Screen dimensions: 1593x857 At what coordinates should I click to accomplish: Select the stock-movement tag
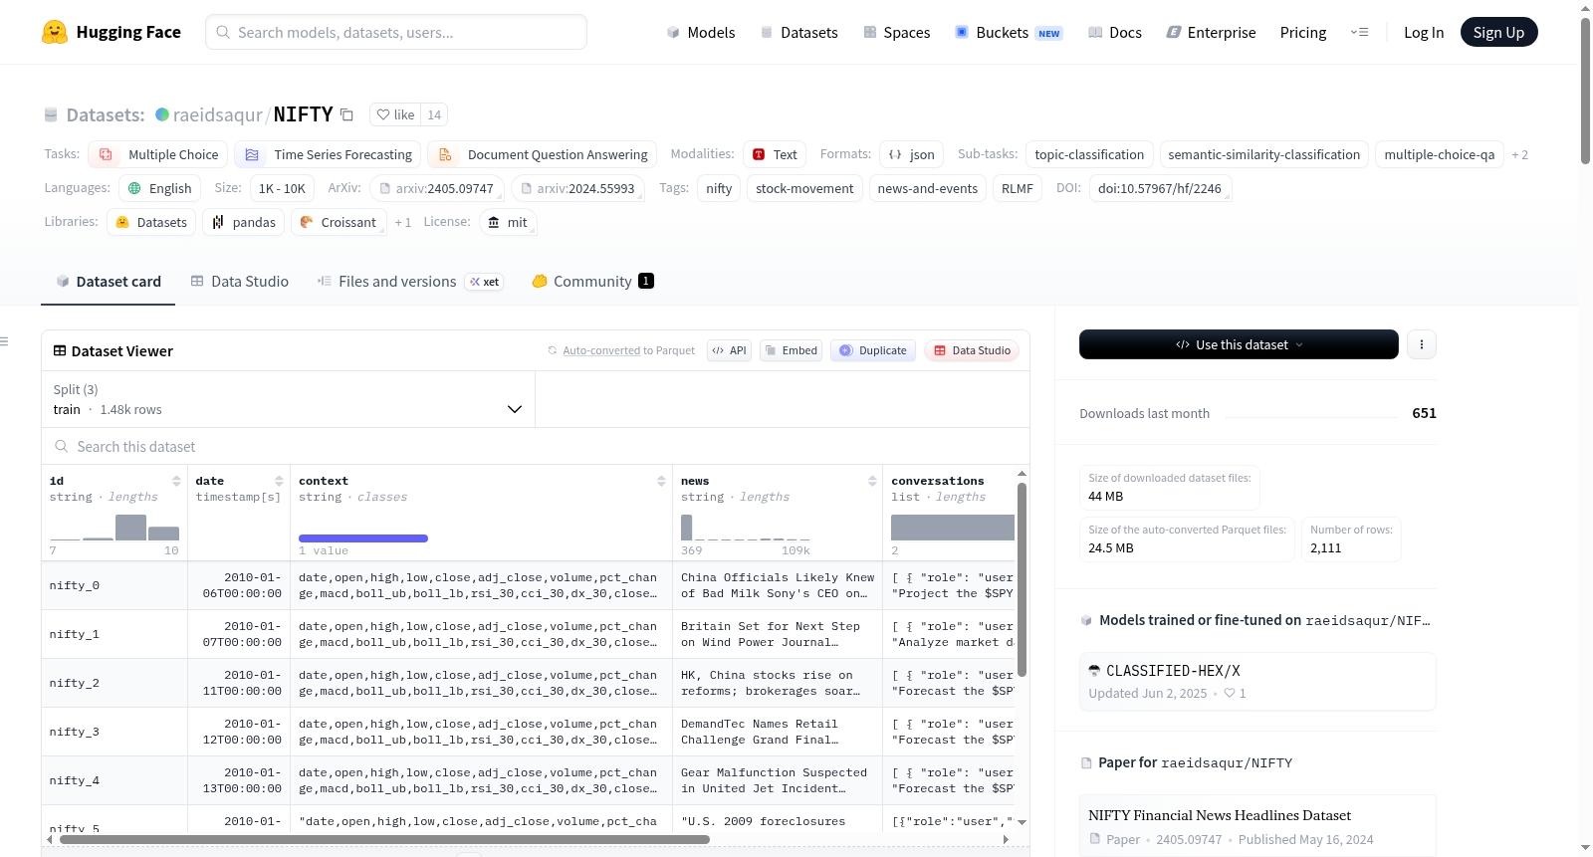point(804,188)
